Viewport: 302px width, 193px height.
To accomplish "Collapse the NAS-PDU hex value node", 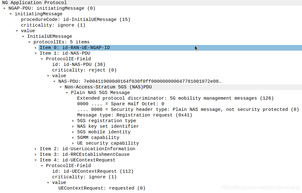I will pos(54,81).
